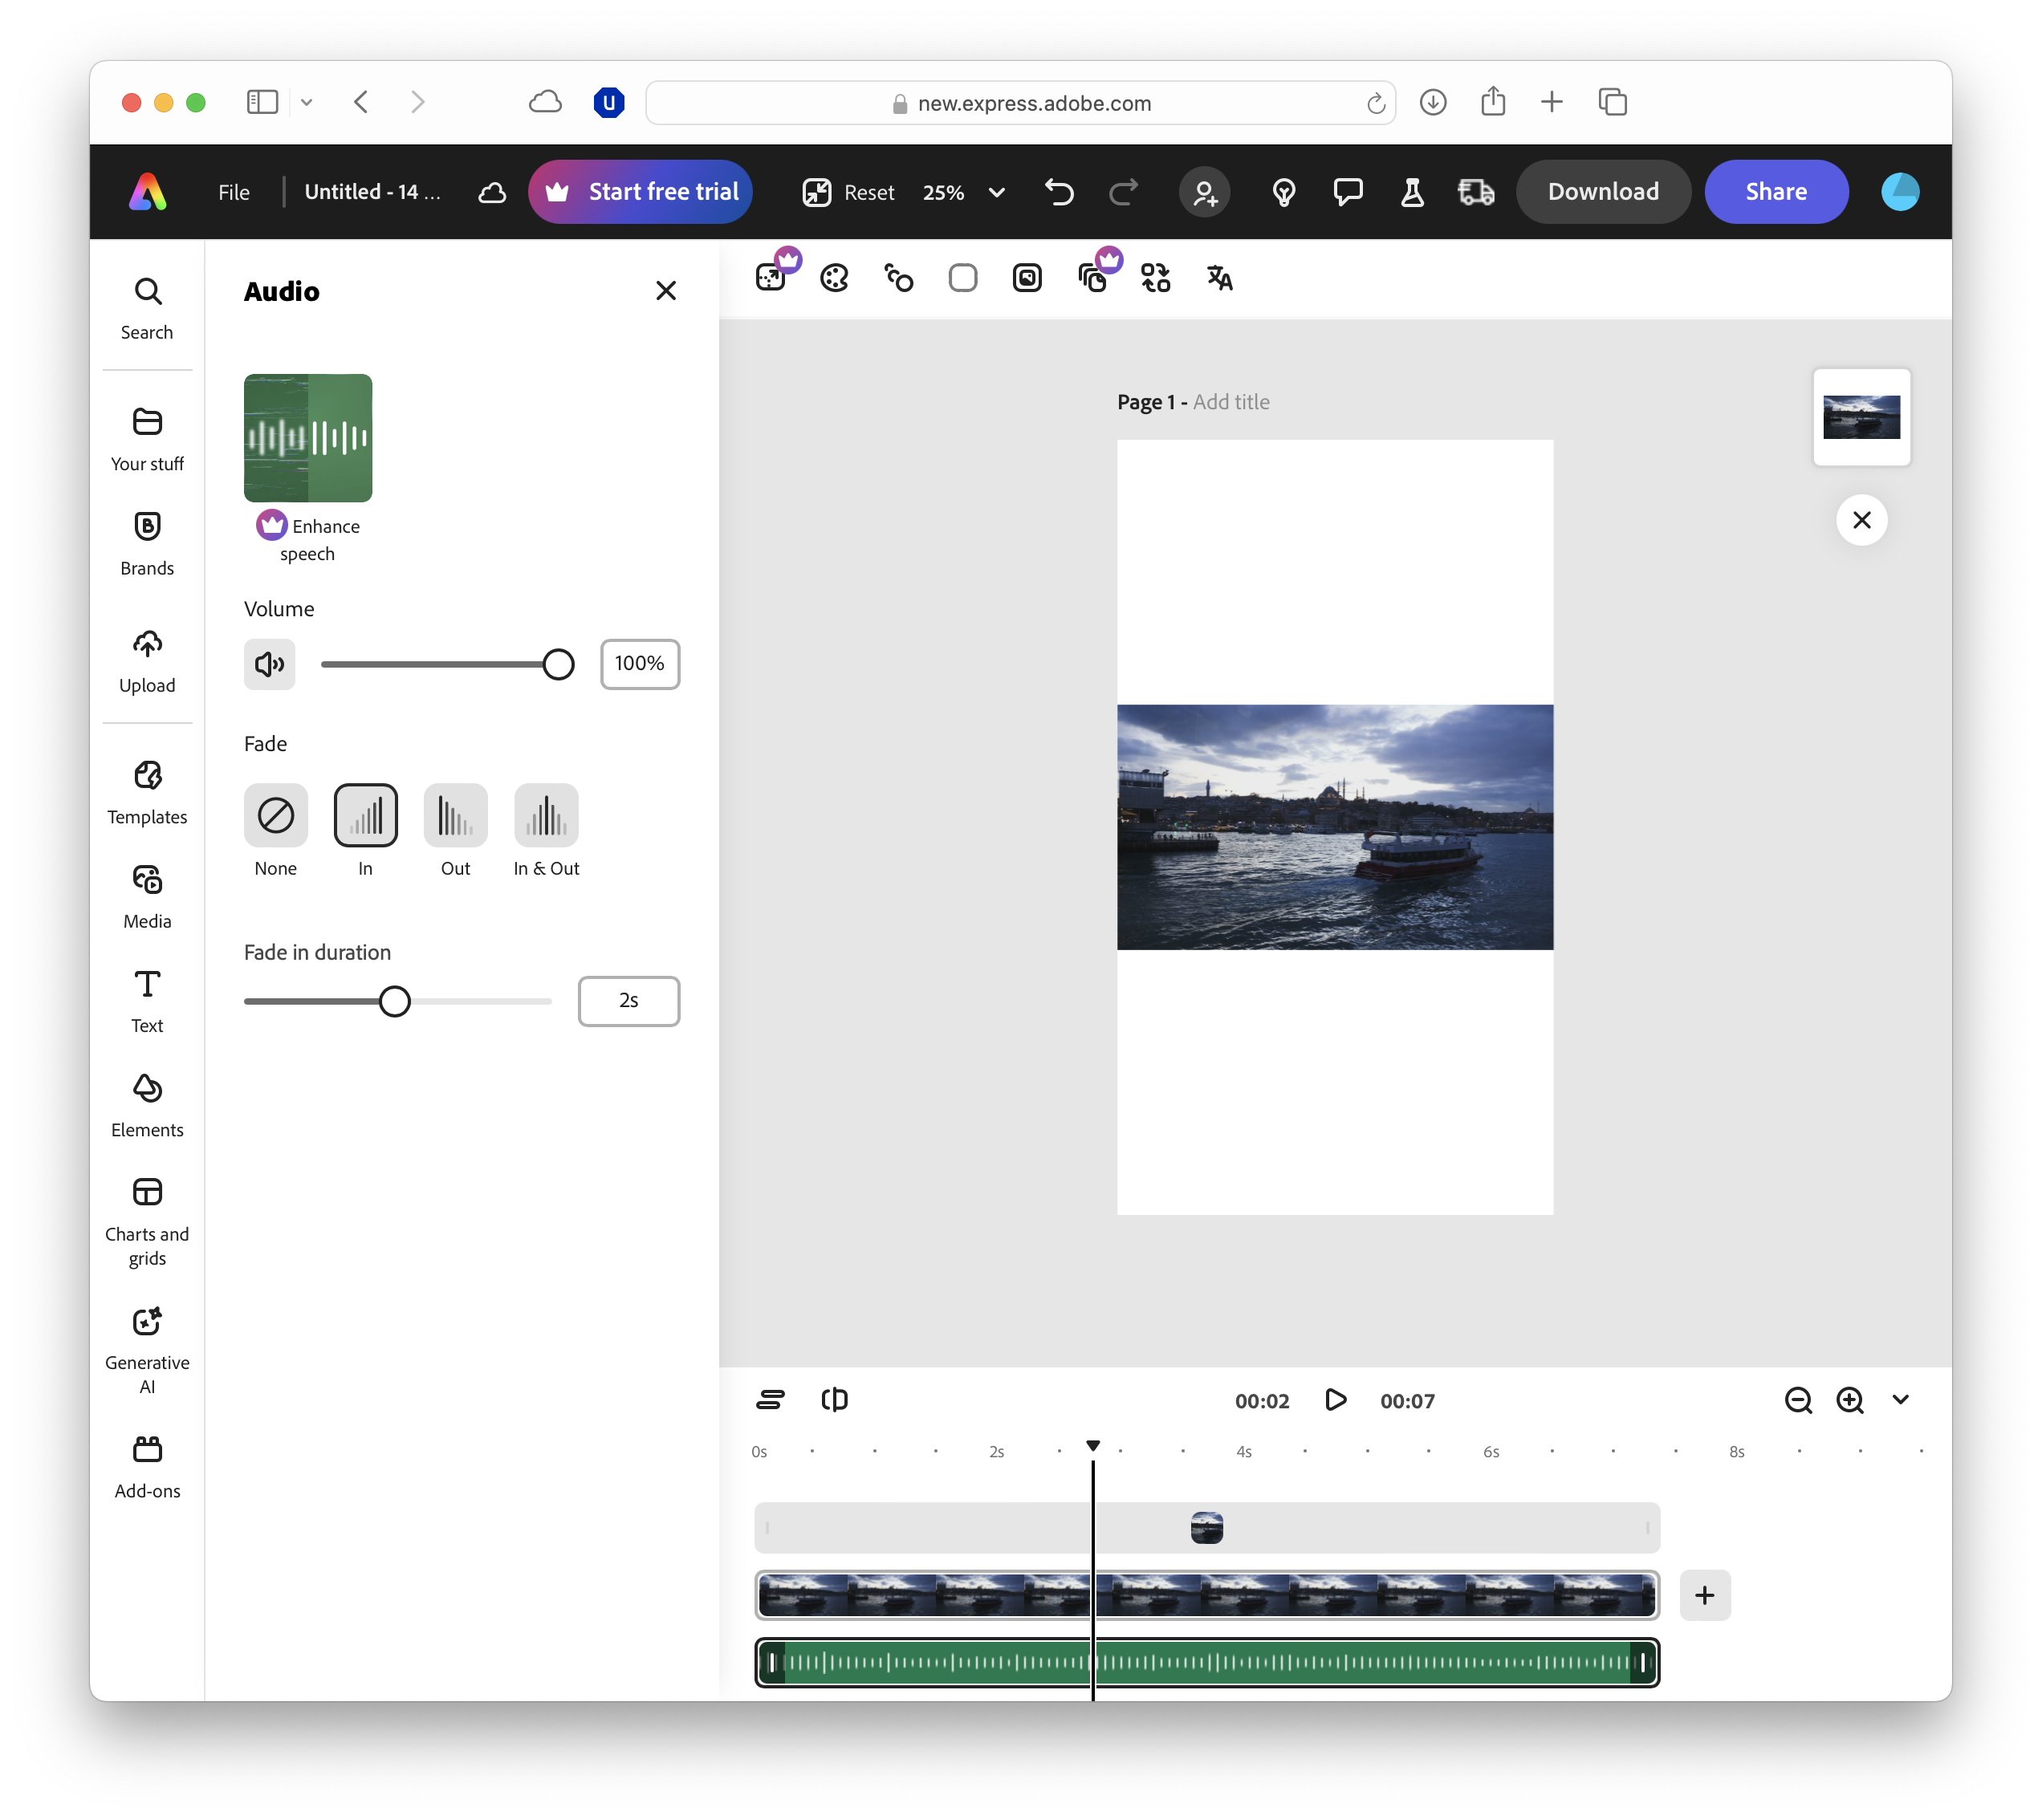
Task: Click the delivery truck icon
Action: click(x=1476, y=191)
